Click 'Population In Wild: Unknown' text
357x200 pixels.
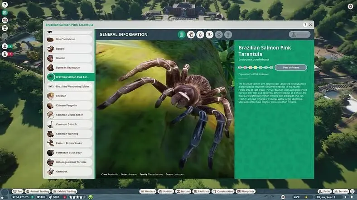coord(253,74)
